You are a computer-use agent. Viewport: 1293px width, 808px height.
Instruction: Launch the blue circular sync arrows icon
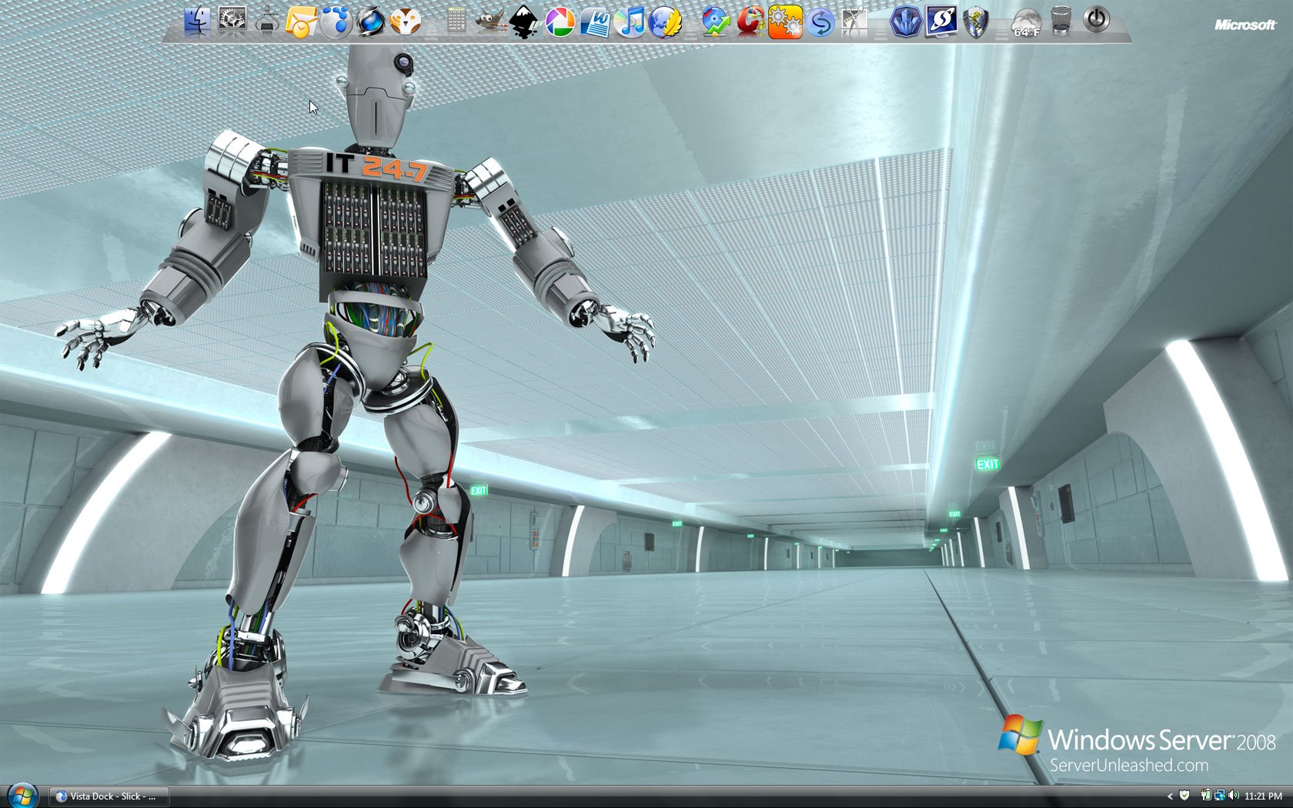click(821, 22)
